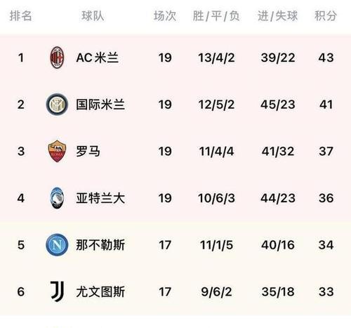351x328 pixels.
Task: Click the 球队 column header
Action: tap(93, 16)
